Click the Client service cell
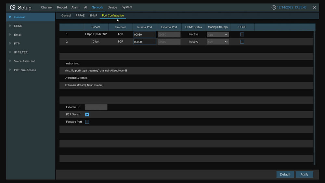325x183 pixels. [x=96, y=42]
